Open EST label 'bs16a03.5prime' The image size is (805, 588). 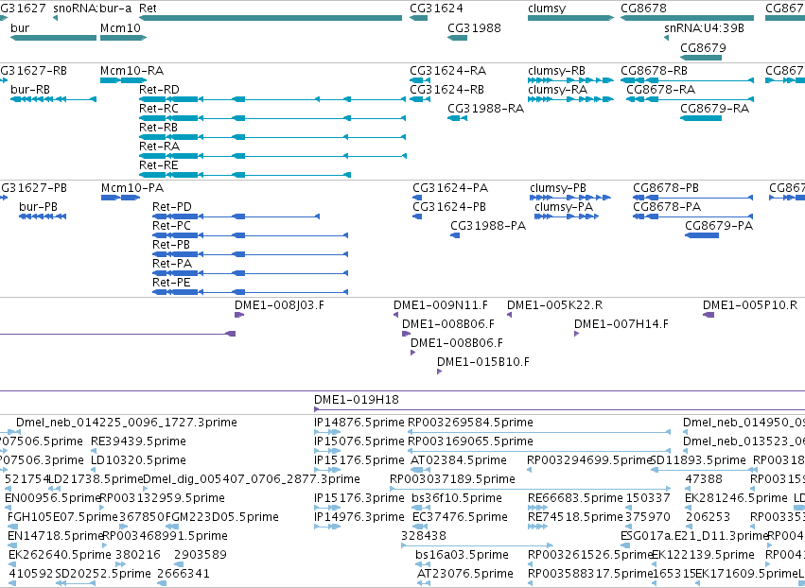pyautogui.click(x=462, y=555)
